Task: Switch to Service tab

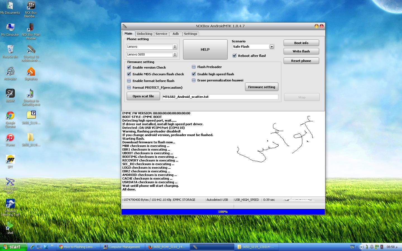Action: tap(161, 34)
